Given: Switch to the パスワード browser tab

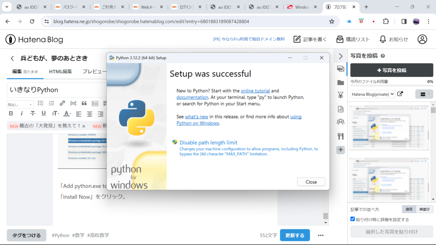Looking at the screenshot, I should 70,7.
